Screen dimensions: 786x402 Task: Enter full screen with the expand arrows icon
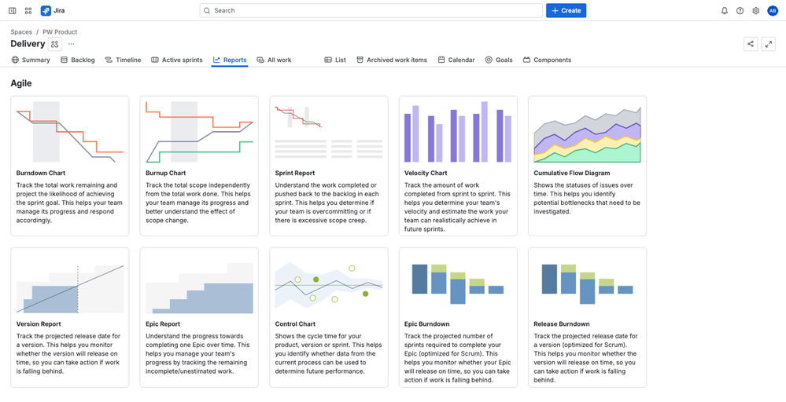(x=769, y=44)
